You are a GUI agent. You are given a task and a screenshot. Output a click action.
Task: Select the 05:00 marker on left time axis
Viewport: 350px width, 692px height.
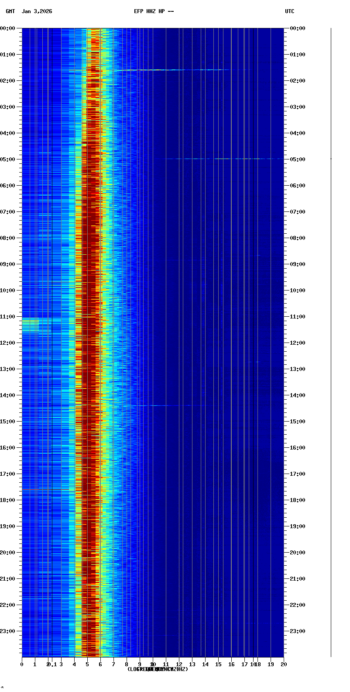(x=8, y=159)
